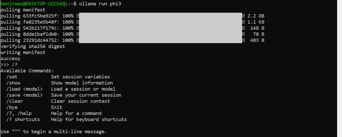Click the /load <model> command
The image size is (342, 137).
pos(24,89)
